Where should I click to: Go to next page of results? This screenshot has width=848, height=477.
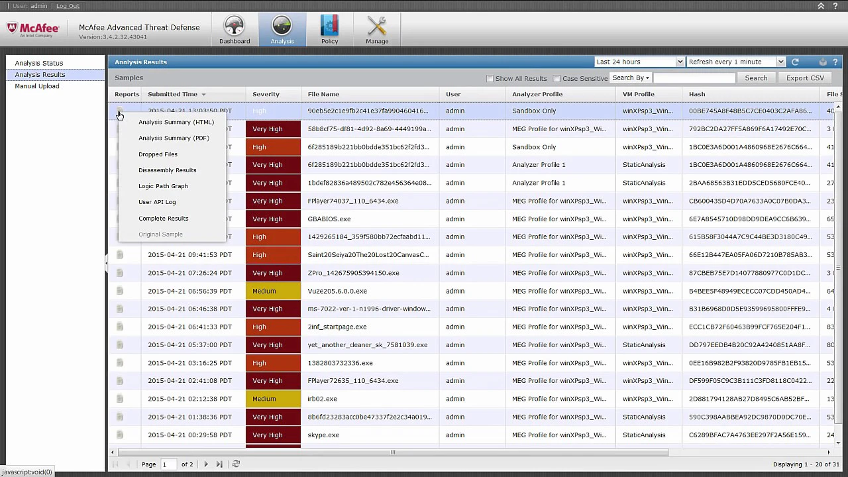point(206,464)
